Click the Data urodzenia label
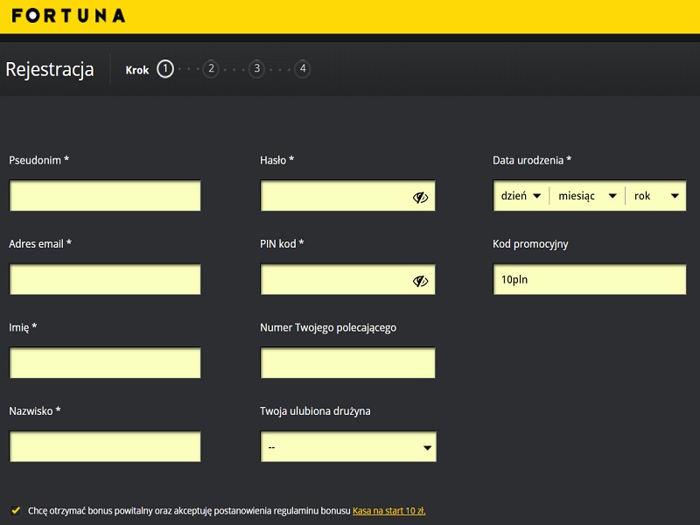The width and height of the screenshot is (700, 525). [x=532, y=160]
